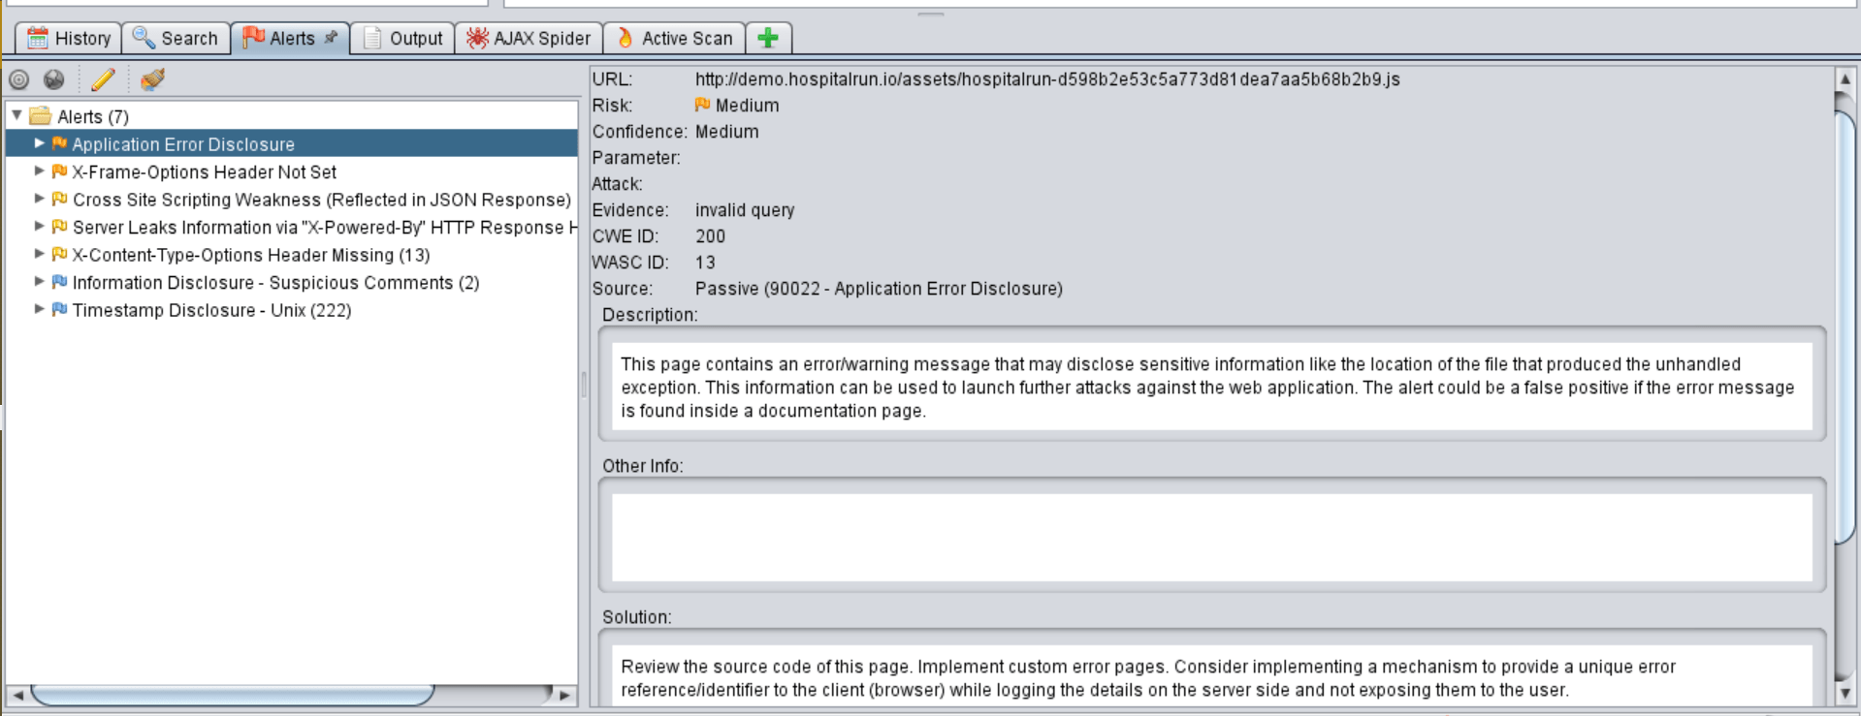Screen dimensions: 1861x716
Task: Expand X-Content-Type-Options Header Missing node
Action: tap(39, 254)
